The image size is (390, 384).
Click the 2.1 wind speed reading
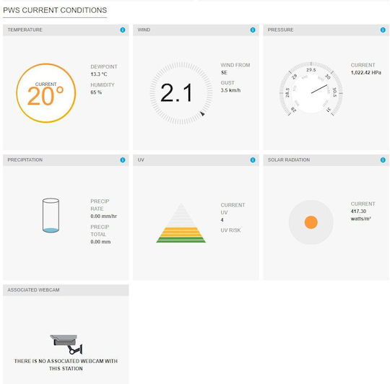(x=176, y=93)
